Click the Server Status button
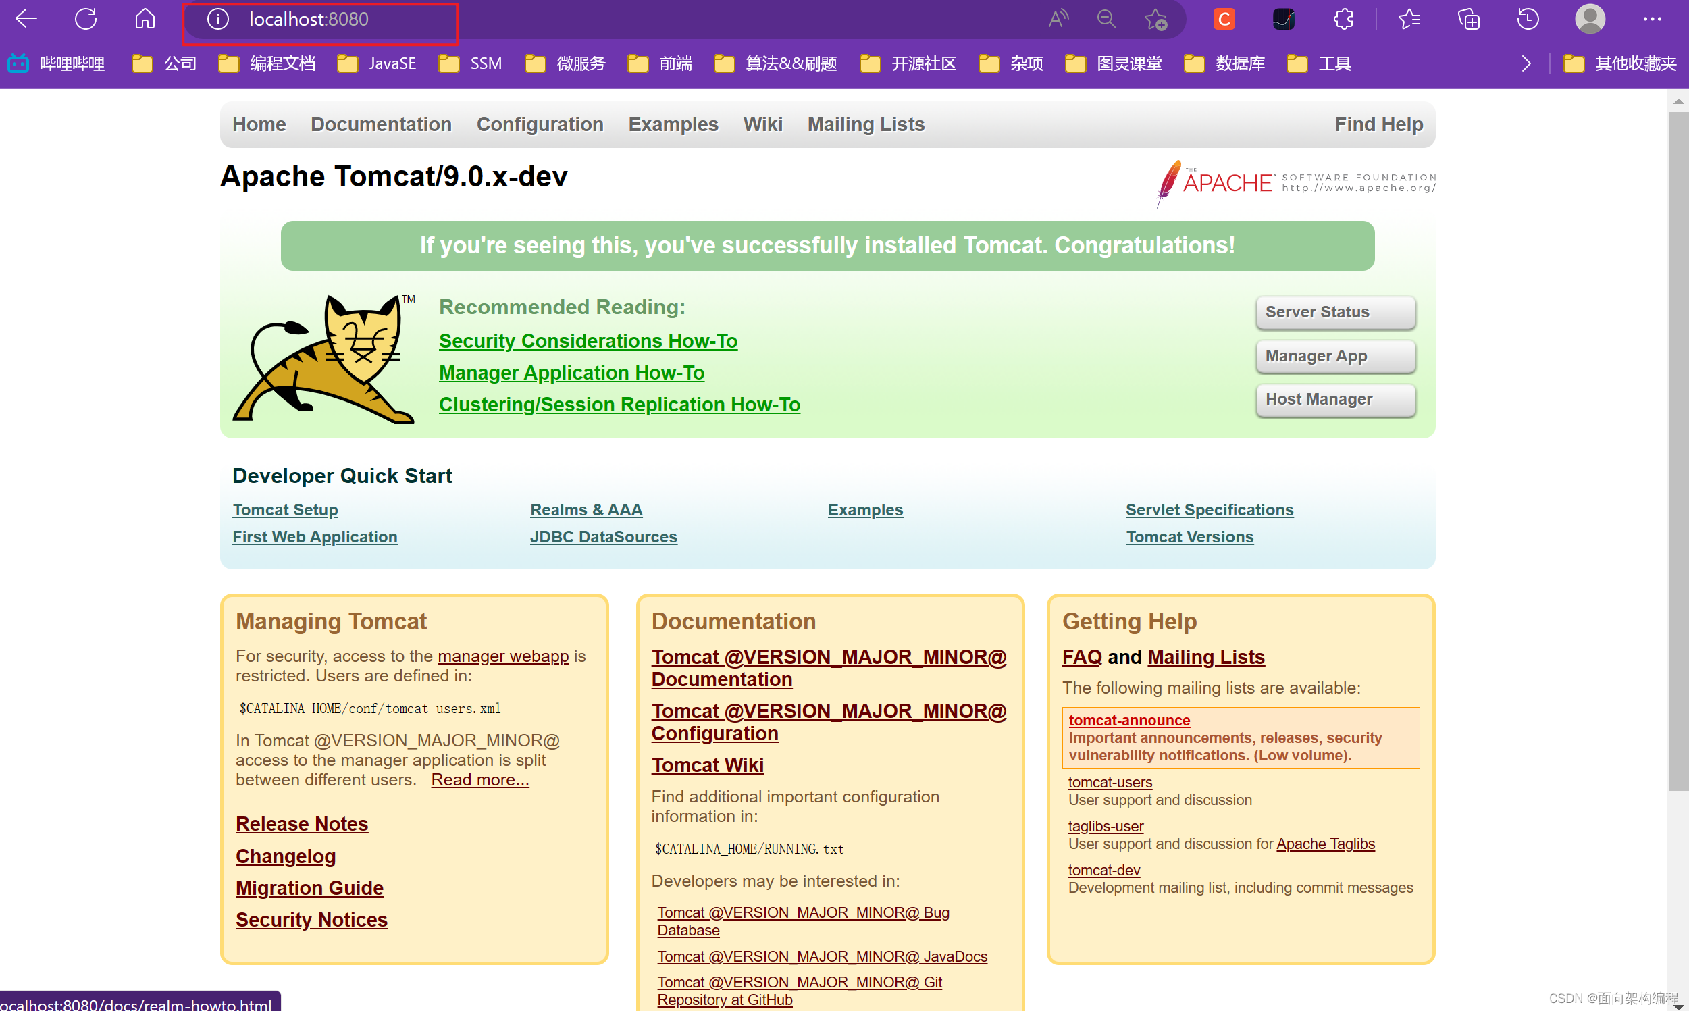Image resolution: width=1689 pixels, height=1011 pixels. click(1336, 312)
